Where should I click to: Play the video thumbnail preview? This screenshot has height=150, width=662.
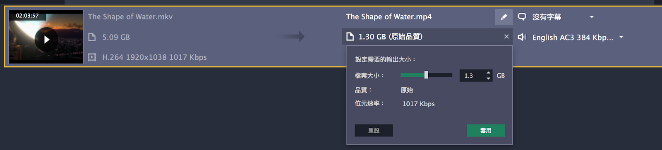click(46, 39)
